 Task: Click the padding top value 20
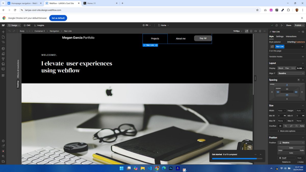tap(287, 89)
